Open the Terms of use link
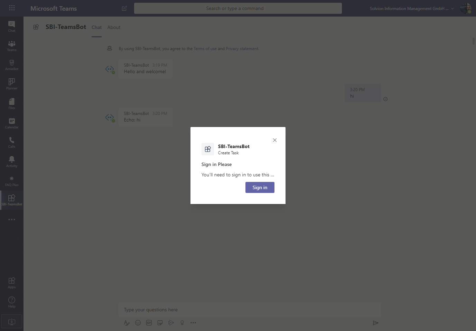The image size is (476, 331). [x=205, y=49]
